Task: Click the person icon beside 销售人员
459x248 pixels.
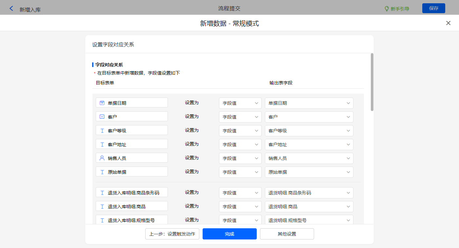Action: (102, 158)
